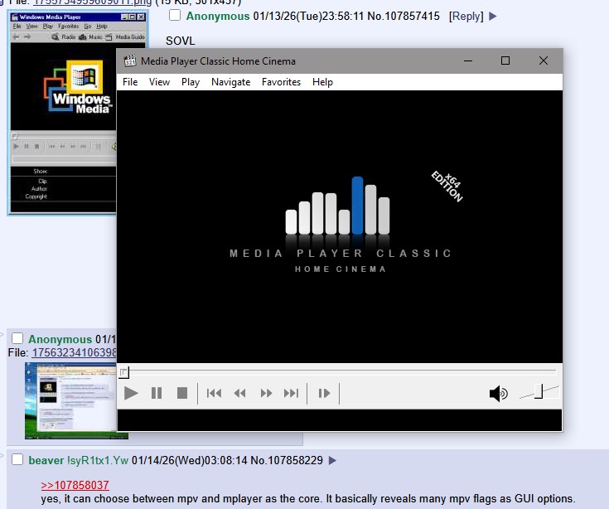
Task: Open the View menu in Media Player Classic
Action: [159, 82]
